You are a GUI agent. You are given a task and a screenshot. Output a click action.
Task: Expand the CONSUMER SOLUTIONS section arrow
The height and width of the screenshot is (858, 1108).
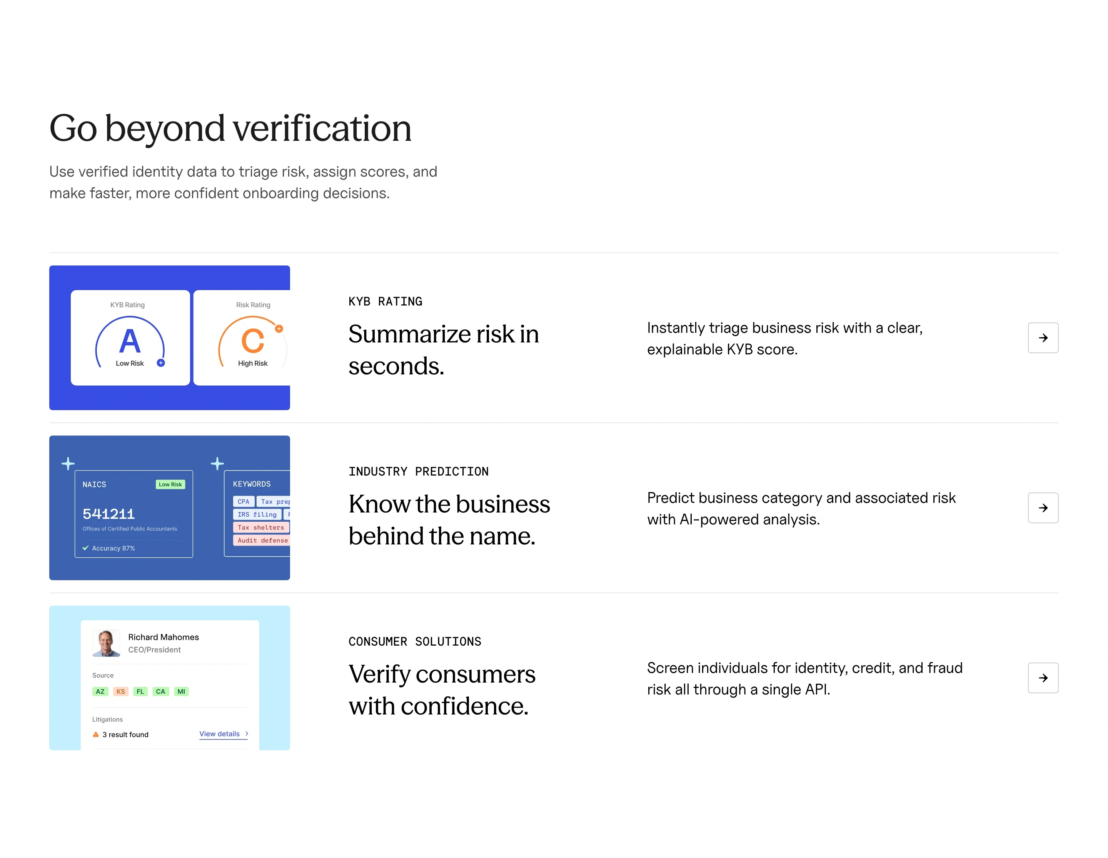tap(1043, 678)
